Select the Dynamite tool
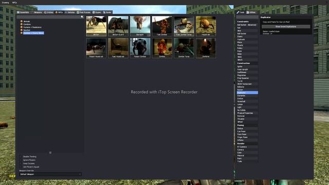Screen dimensions: 329x185 [x=247, y=96]
